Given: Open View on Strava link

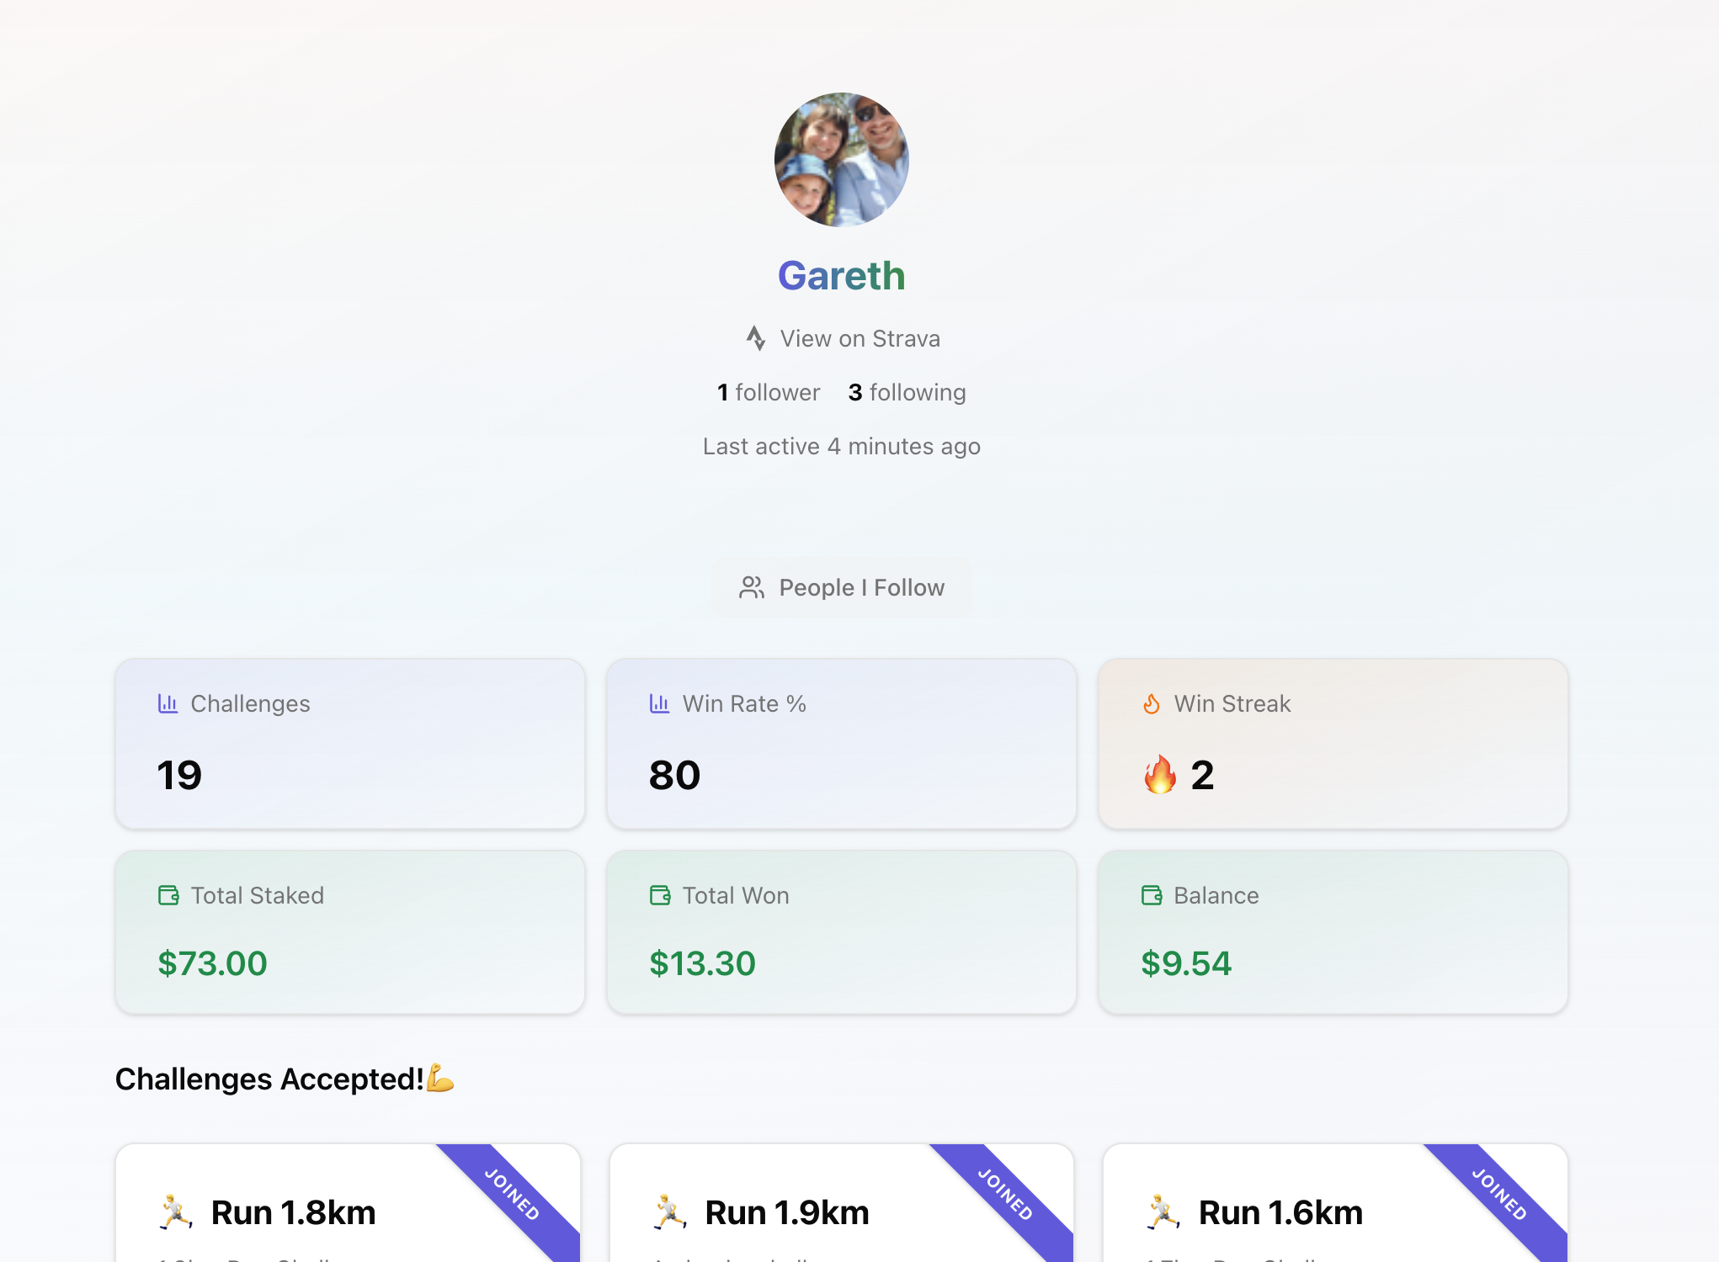Looking at the screenshot, I should [x=859, y=338].
